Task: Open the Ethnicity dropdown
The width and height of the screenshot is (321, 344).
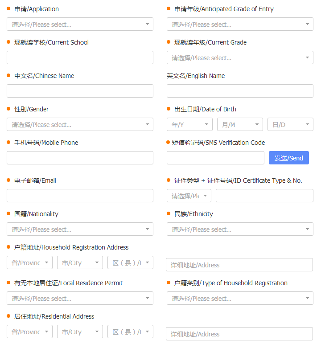Action: tap(240, 229)
